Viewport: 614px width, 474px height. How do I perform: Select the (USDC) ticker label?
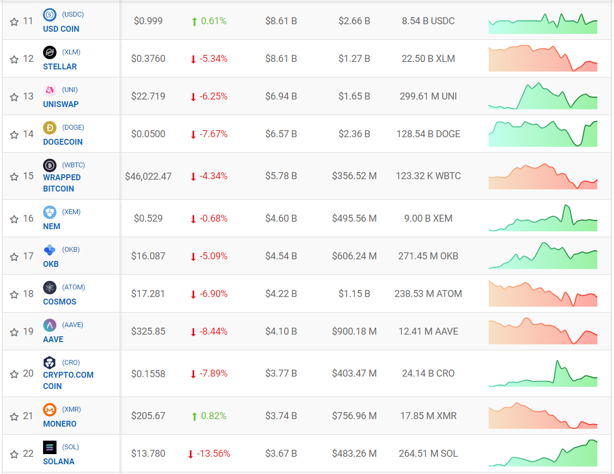pyautogui.click(x=73, y=15)
